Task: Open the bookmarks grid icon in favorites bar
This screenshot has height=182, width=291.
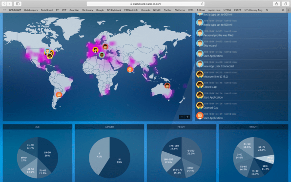Action: click(5, 10)
